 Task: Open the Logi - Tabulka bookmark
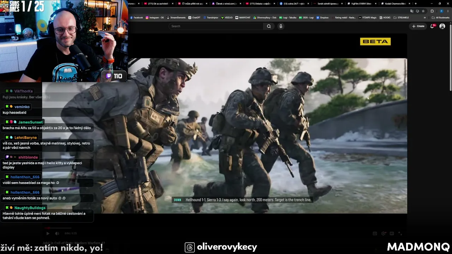[288, 18]
